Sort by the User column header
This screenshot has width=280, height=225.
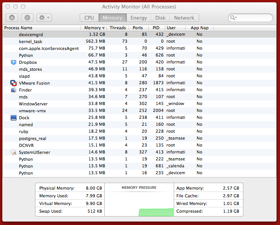coord(175,28)
